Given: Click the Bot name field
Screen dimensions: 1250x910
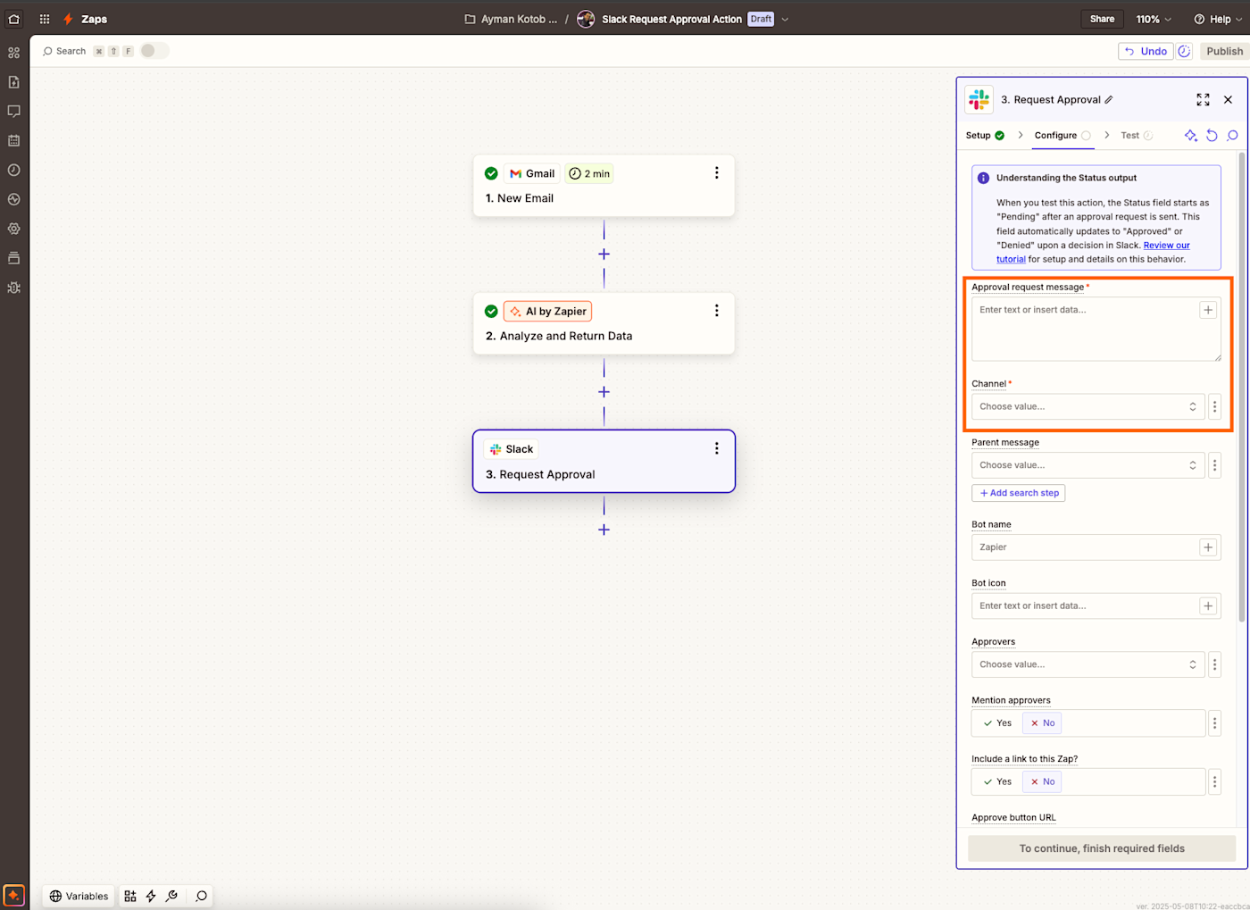Looking at the screenshot, I should [1096, 547].
